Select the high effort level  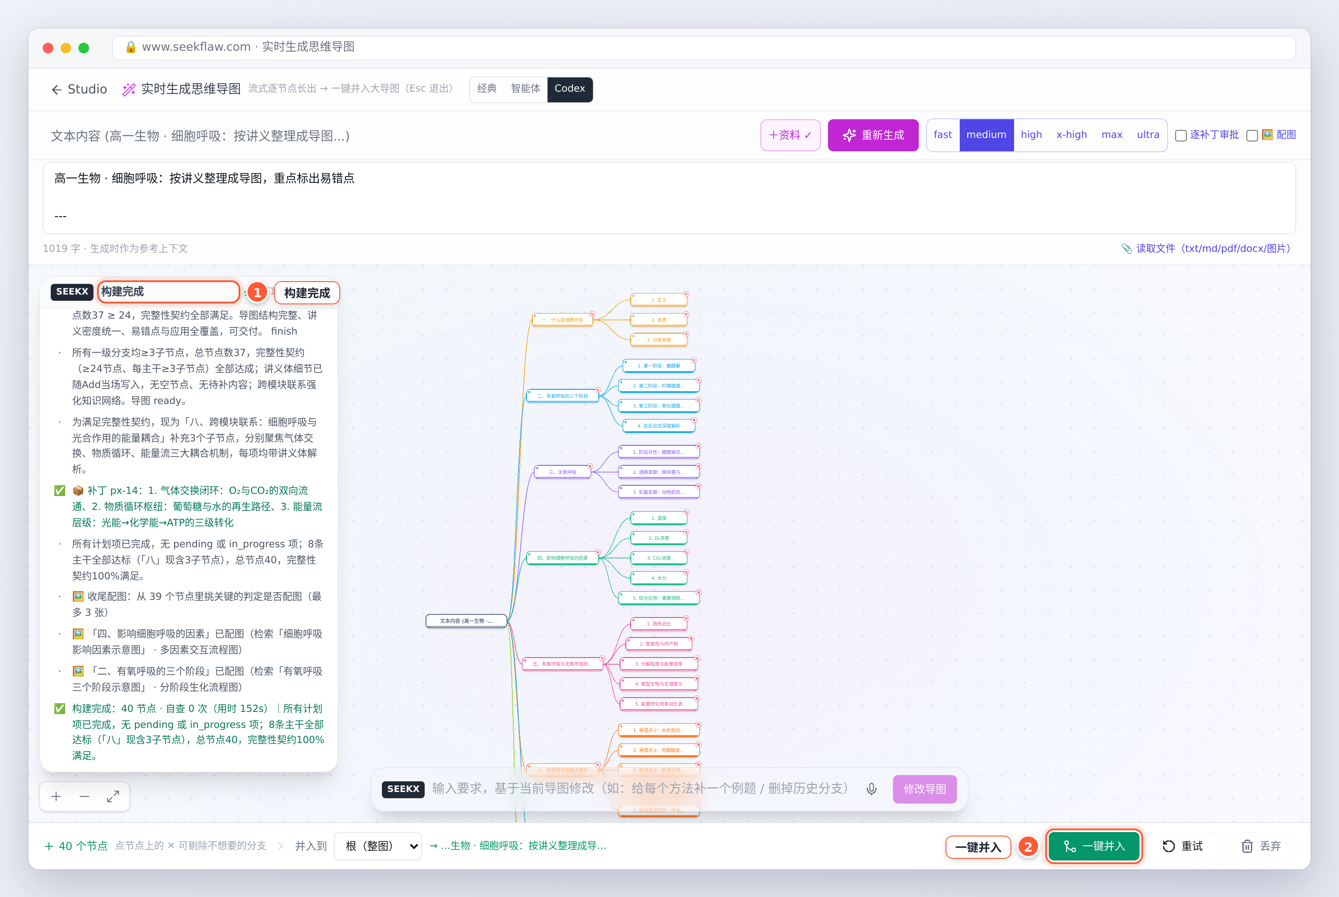(1031, 135)
